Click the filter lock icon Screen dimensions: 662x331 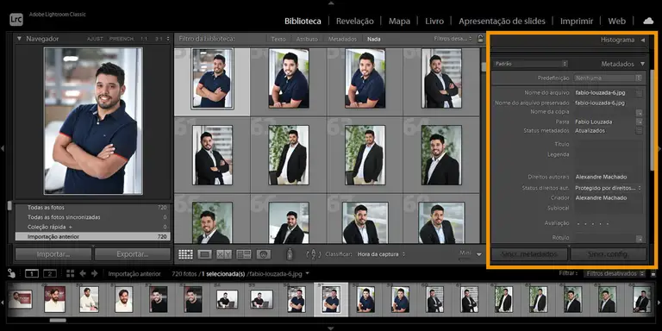click(x=480, y=39)
